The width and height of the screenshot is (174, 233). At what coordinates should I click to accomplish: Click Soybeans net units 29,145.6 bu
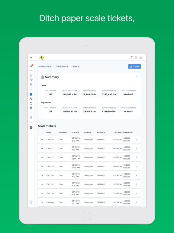tap(89, 111)
